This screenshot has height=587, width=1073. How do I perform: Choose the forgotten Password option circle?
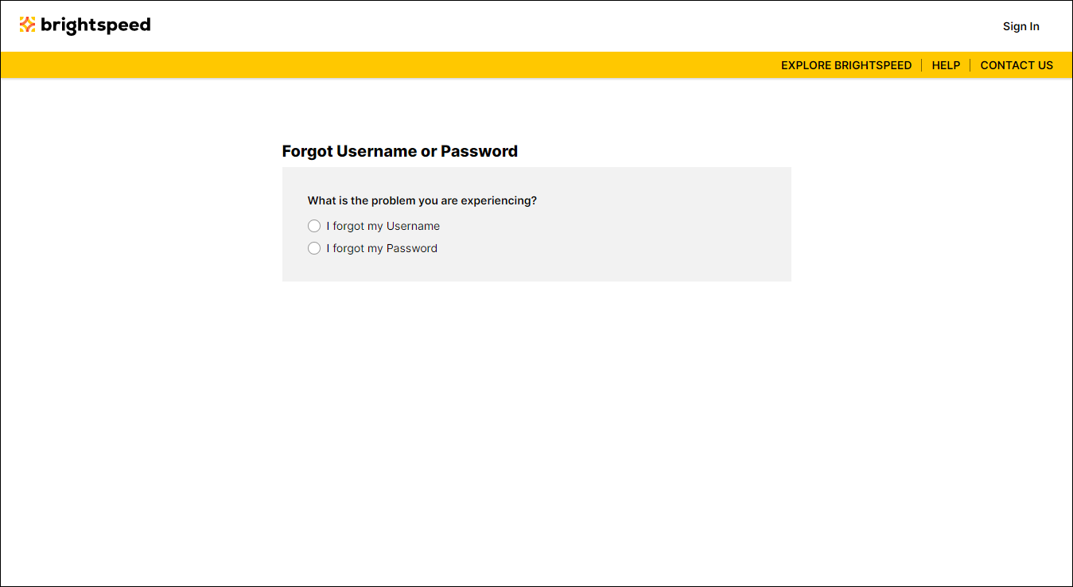coord(314,248)
